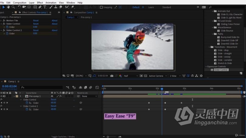Click the timeline zoom slider handle
The image size is (246, 138).
pos(108,137)
